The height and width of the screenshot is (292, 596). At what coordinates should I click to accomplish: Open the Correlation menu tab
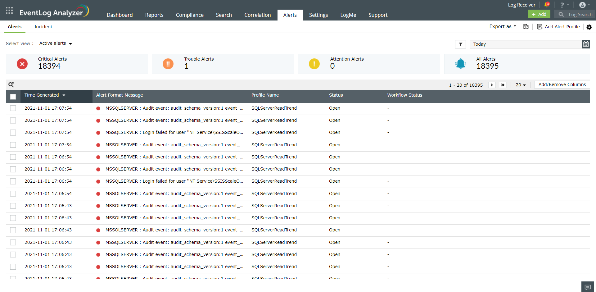click(x=257, y=15)
